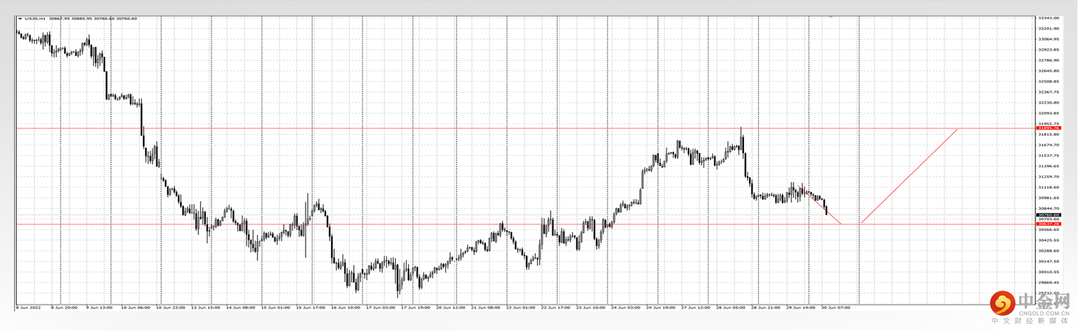Click the 33343.00 price axis label
The width and height of the screenshot is (1078, 331).
1048,18
